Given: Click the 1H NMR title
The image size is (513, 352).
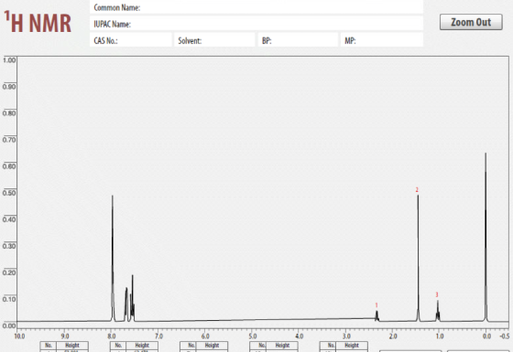Looking at the screenshot, I should [38, 22].
